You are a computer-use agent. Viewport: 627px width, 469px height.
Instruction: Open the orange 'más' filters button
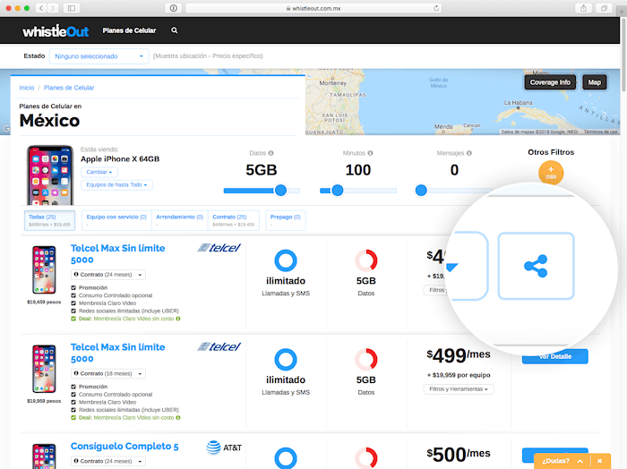(551, 173)
